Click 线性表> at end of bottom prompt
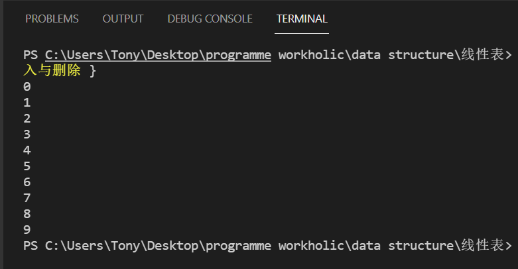The image size is (518, 269). pos(486,246)
